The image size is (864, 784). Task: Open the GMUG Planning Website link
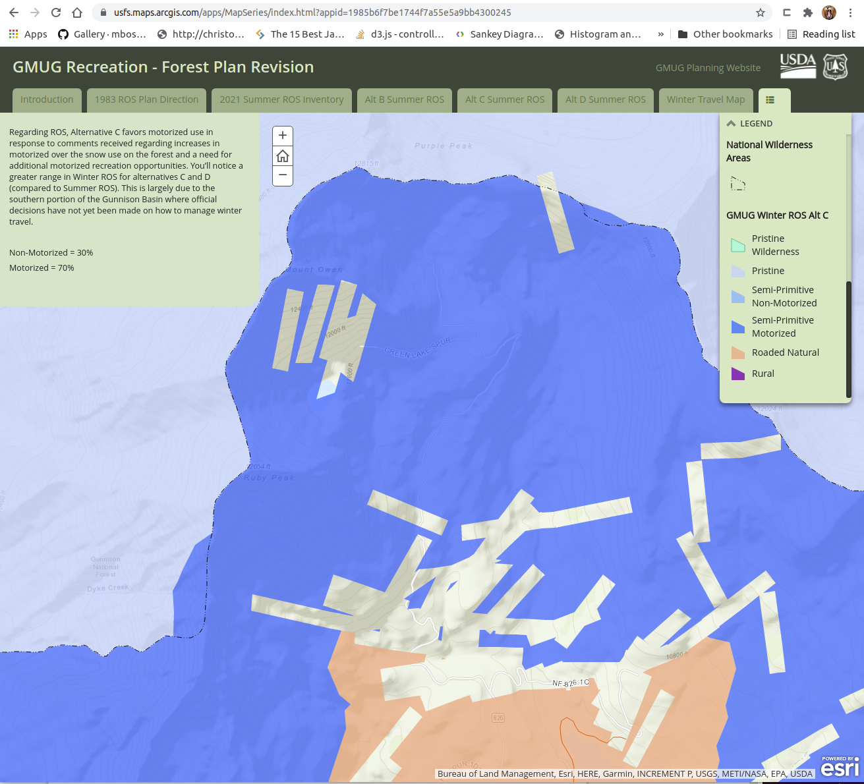coord(708,68)
